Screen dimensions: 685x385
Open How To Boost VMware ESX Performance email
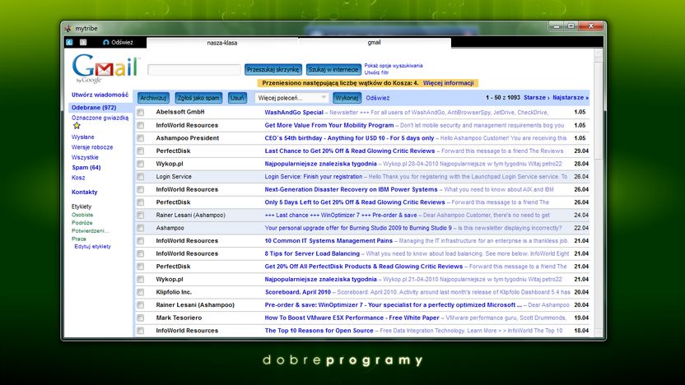pos(352,318)
